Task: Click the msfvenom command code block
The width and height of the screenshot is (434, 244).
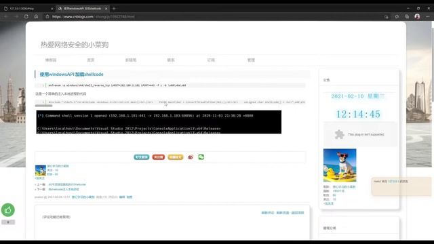Action: pos(170,85)
